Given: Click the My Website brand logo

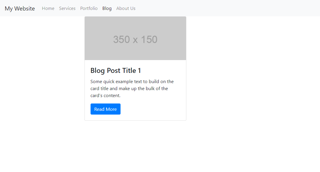Looking at the screenshot, I should [x=20, y=8].
